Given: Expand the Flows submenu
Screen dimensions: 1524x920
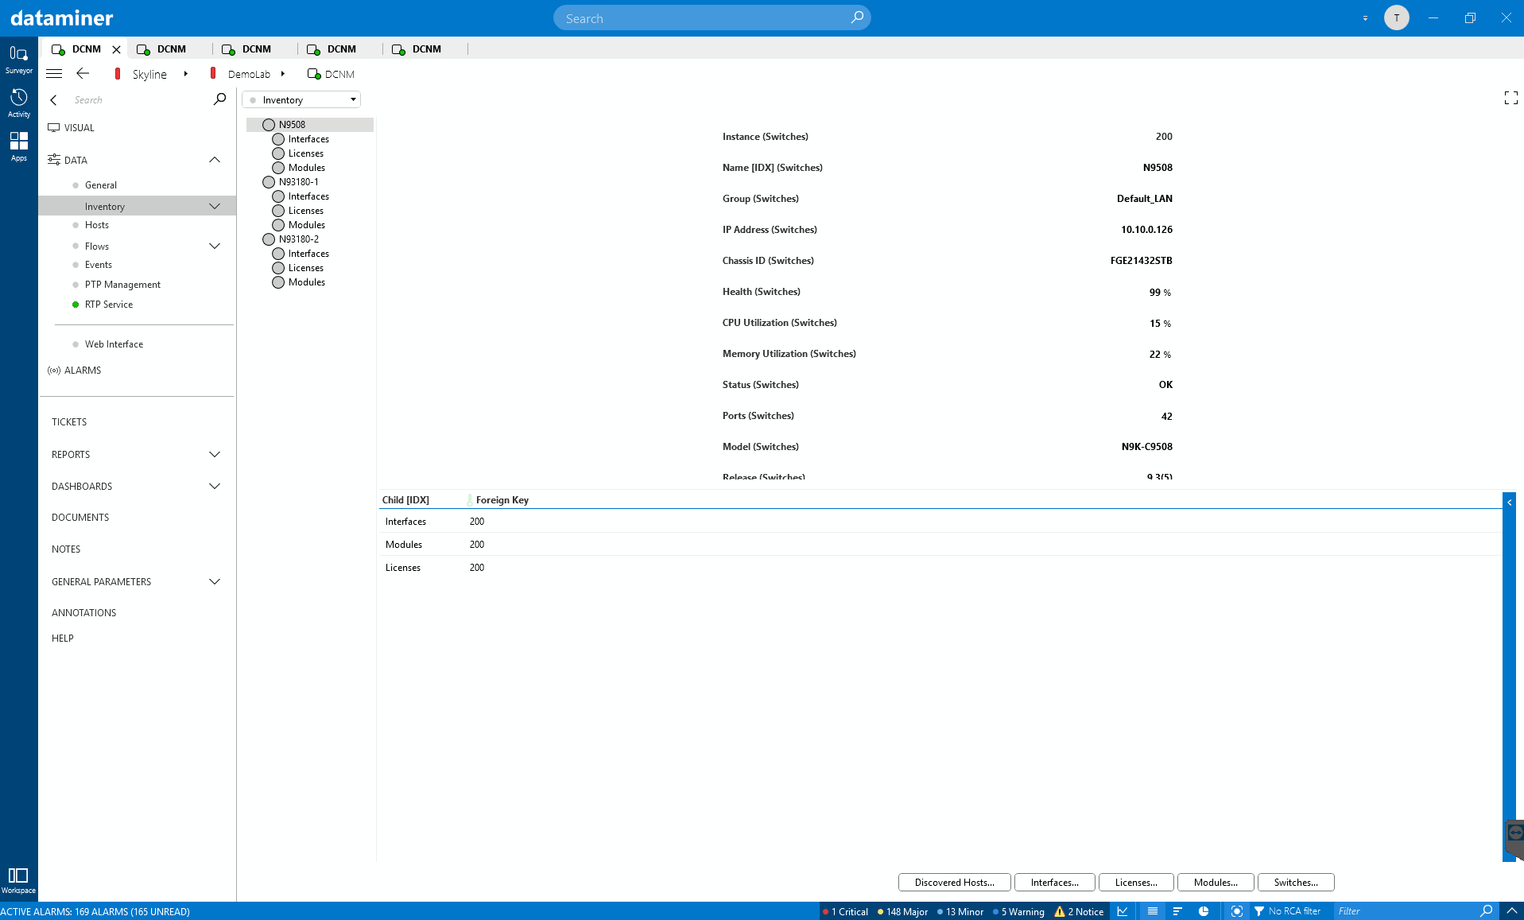Looking at the screenshot, I should tap(215, 246).
